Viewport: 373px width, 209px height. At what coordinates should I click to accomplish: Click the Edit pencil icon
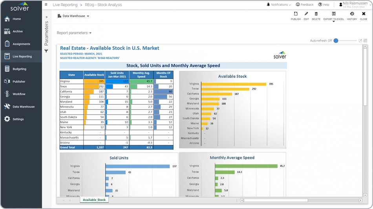pos(306,16)
